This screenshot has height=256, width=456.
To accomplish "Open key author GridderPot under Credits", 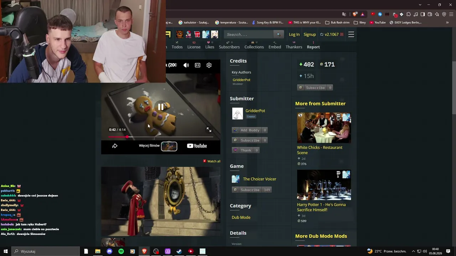I will [x=242, y=80].
